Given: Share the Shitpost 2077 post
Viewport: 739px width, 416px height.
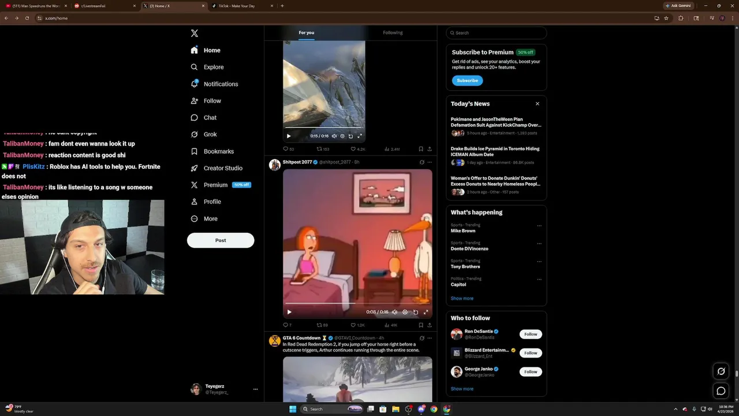Looking at the screenshot, I should coord(430,325).
